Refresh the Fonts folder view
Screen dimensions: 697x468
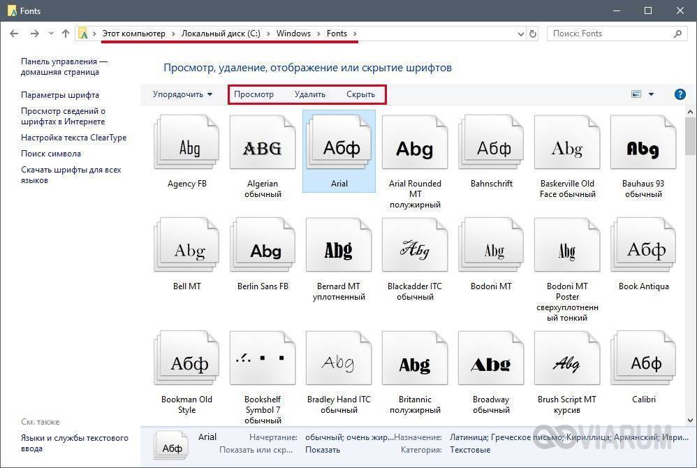(534, 34)
